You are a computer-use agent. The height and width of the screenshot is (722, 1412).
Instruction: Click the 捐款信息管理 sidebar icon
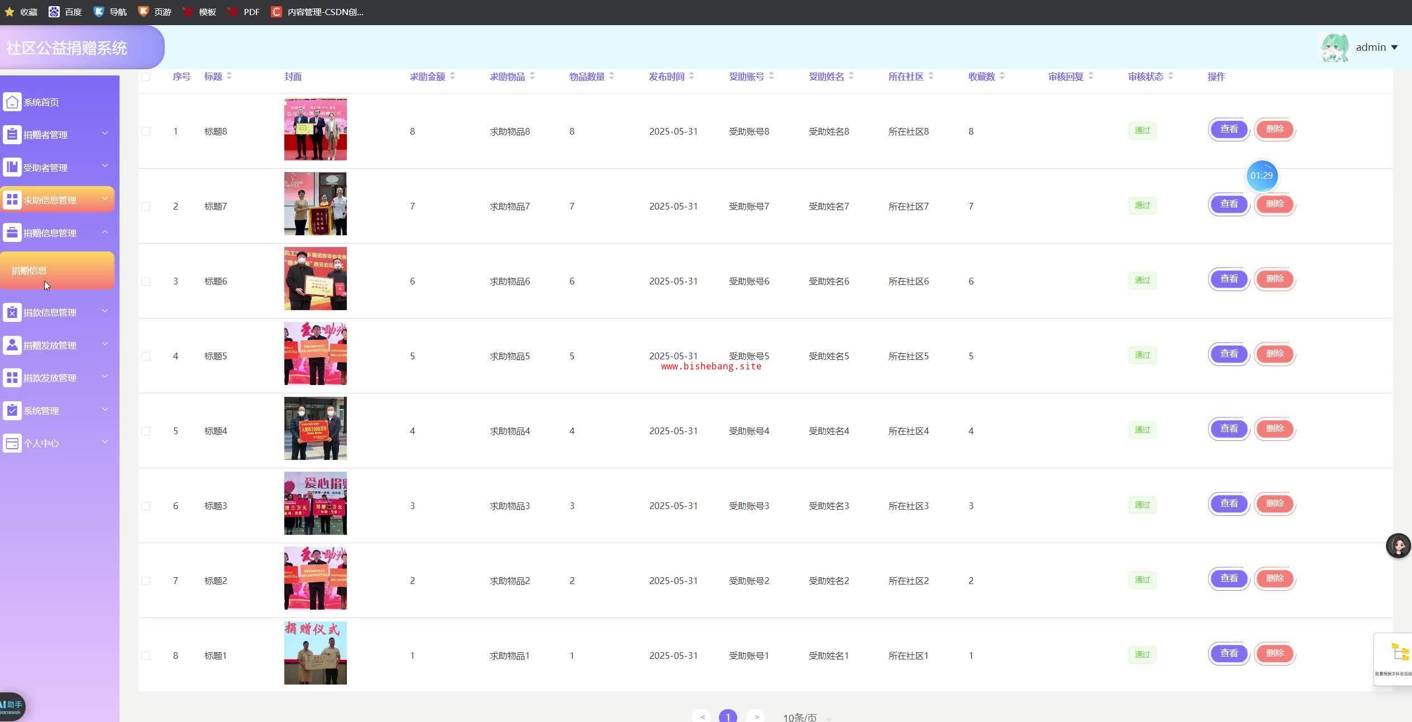coord(12,312)
